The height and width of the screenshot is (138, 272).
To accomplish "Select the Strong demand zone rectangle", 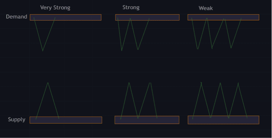I will point(147,17).
